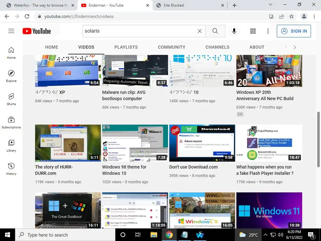Start voice search with the microphone icon
The image size is (321, 241).
(x=234, y=31)
